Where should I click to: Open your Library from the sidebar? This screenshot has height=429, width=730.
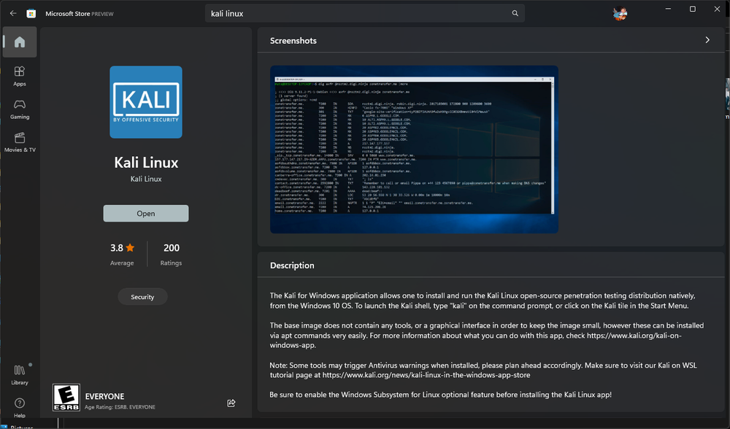[x=20, y=374]
